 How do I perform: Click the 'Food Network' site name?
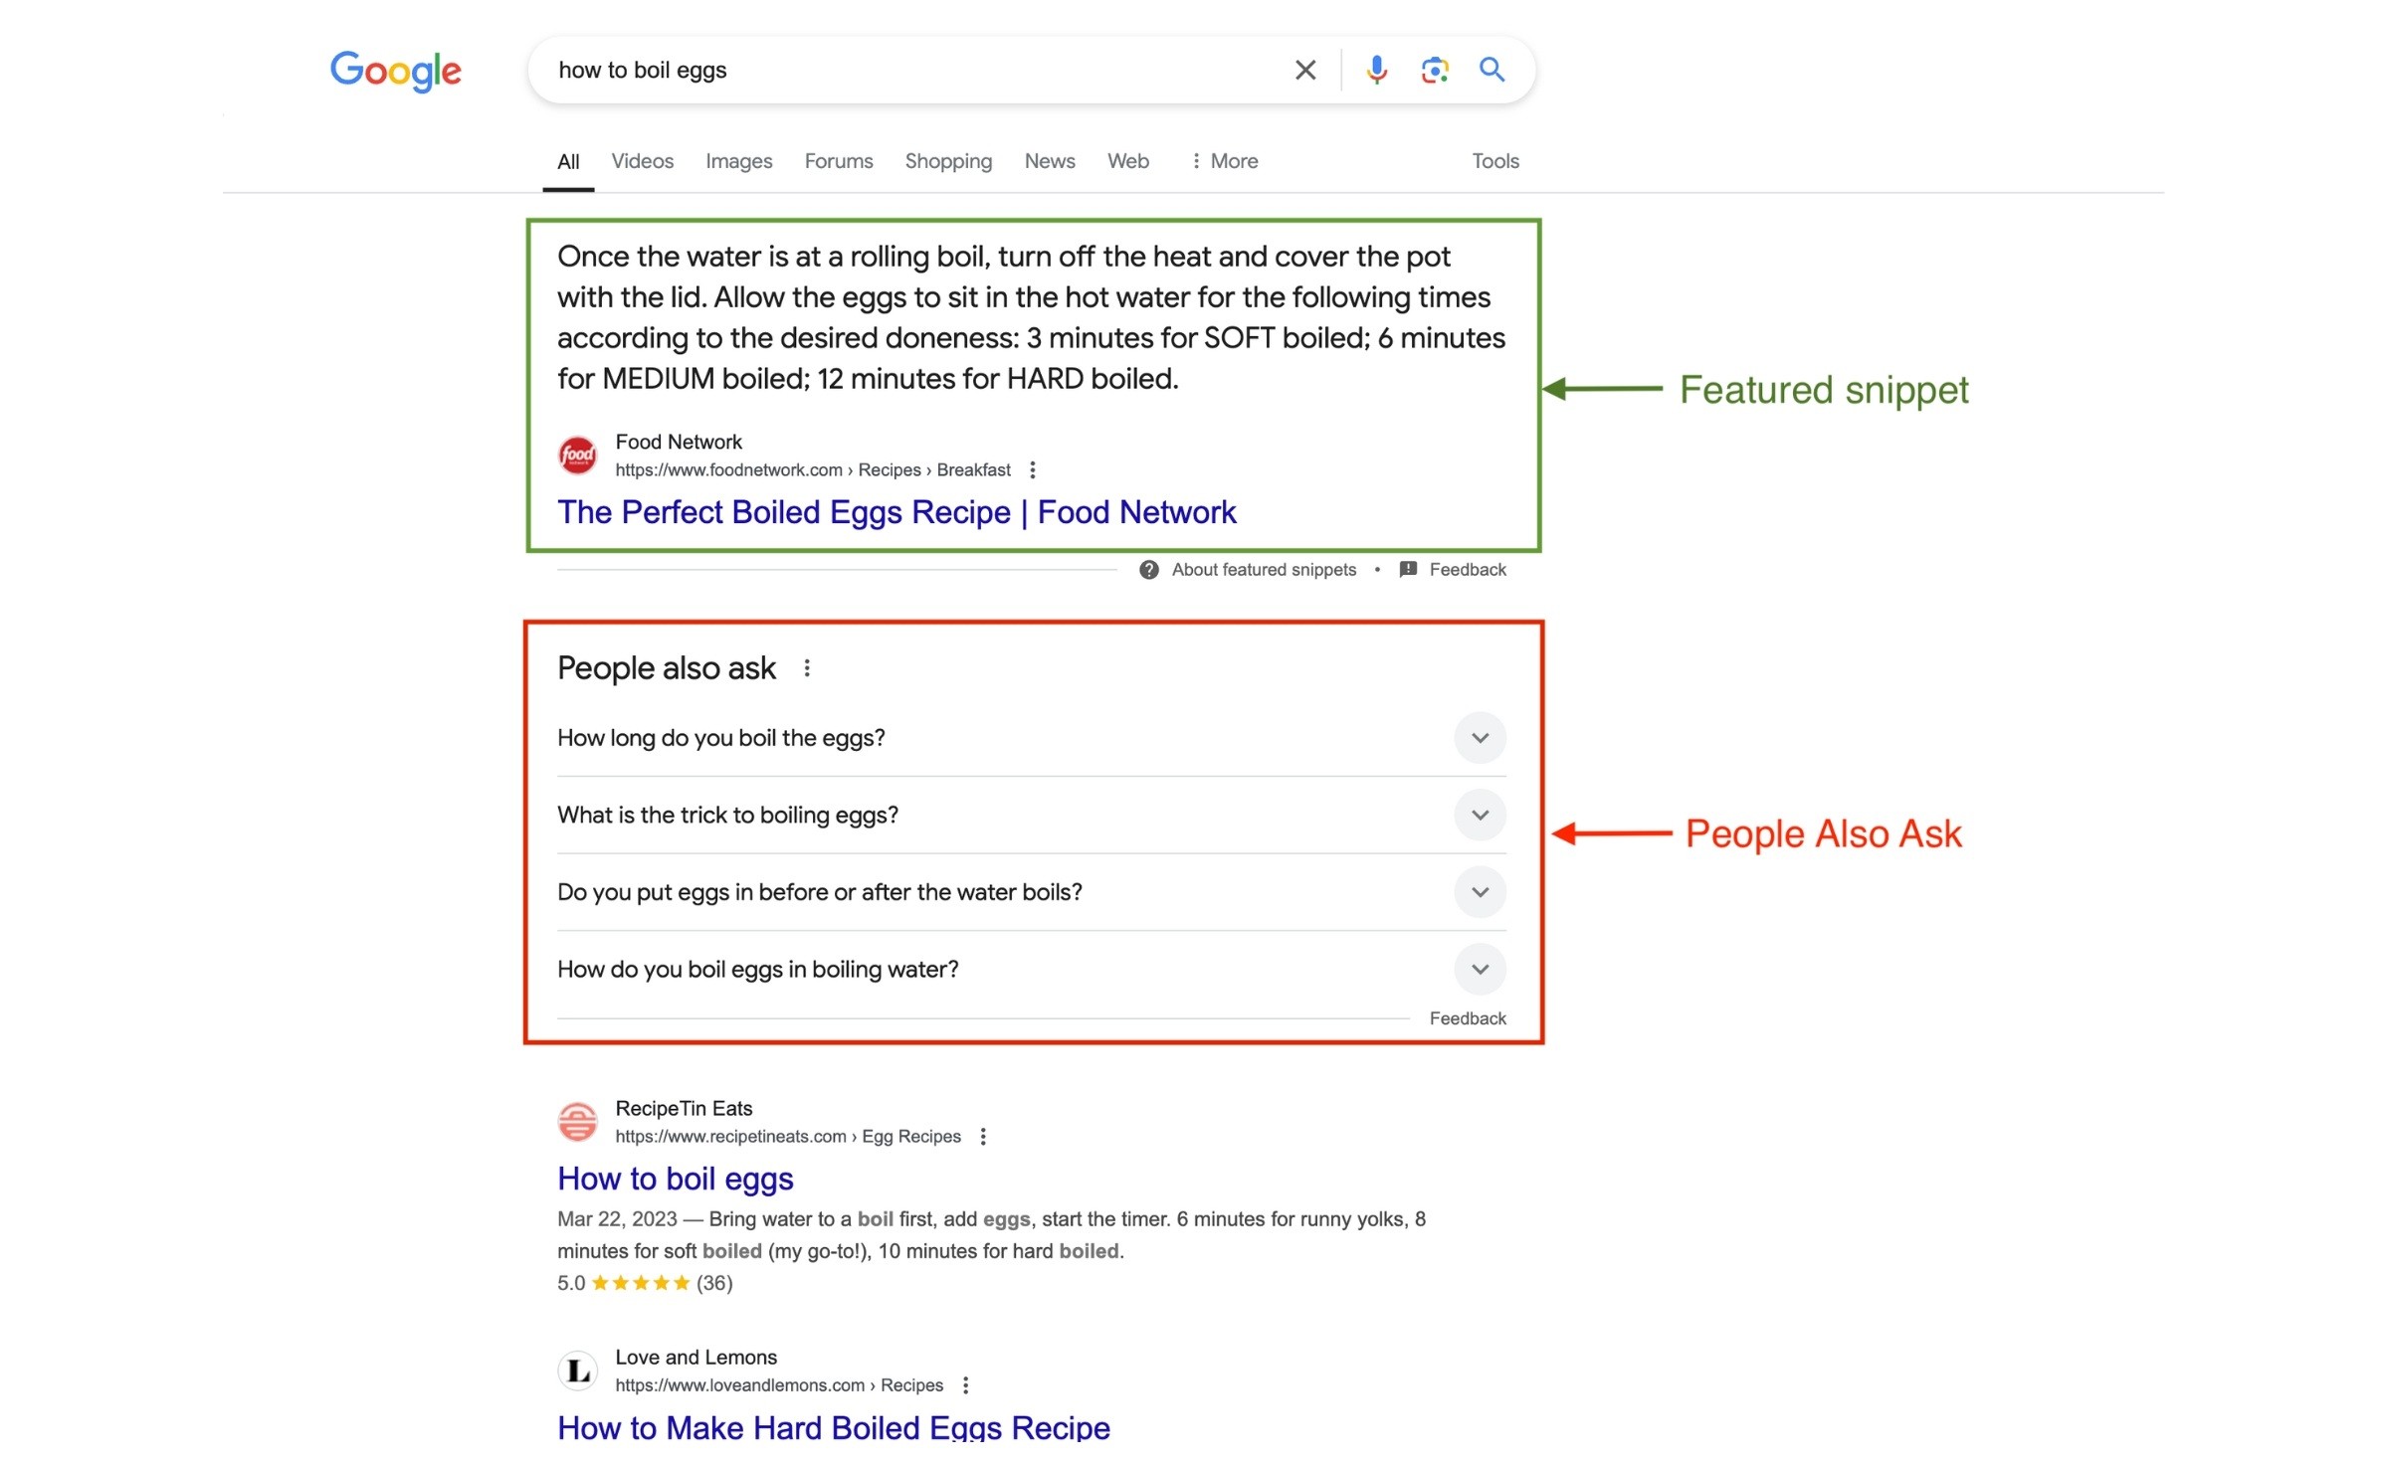(x=678, y=443)
